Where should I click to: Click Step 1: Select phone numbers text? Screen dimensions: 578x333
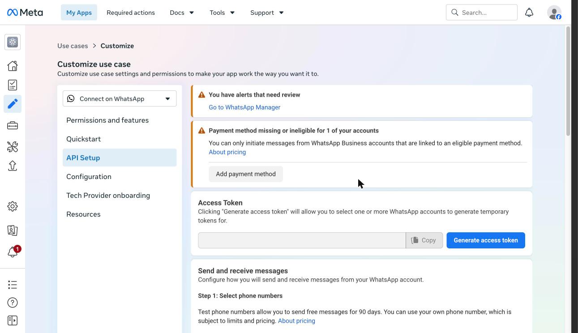[x=240, y=296]
